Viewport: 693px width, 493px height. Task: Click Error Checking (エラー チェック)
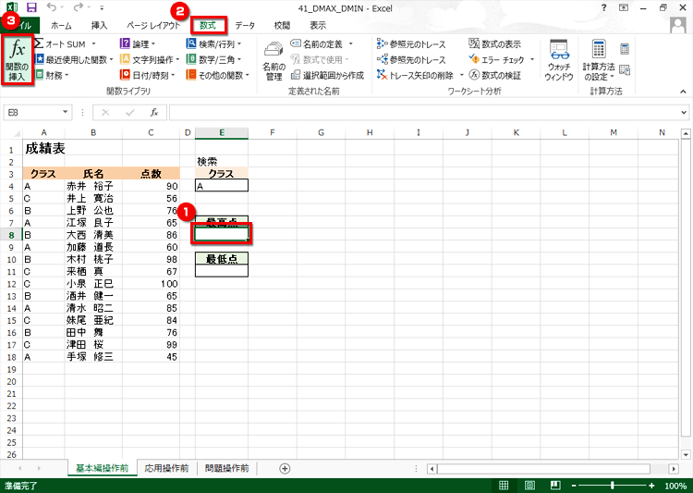[497, 59]
